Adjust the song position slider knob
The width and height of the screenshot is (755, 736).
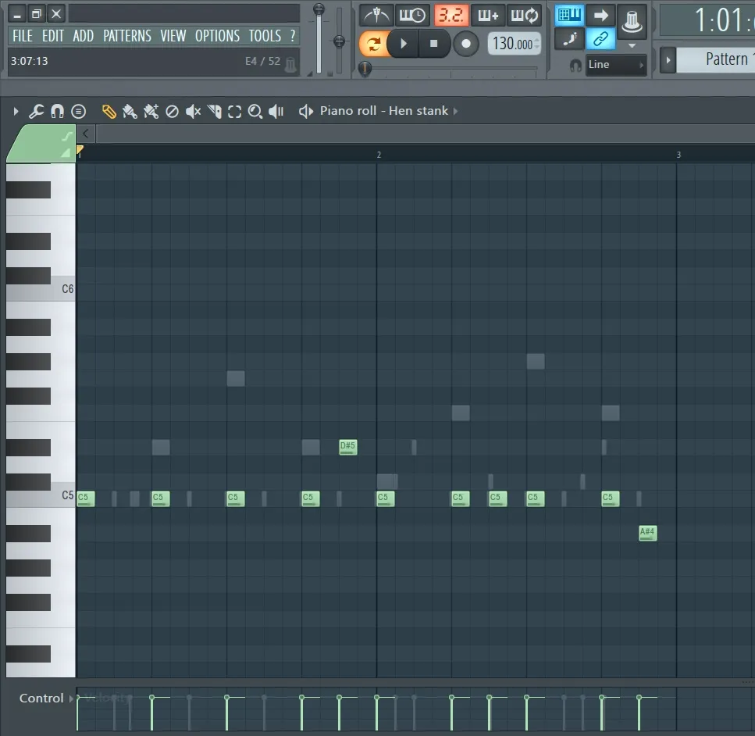click(x=365, y=69)
